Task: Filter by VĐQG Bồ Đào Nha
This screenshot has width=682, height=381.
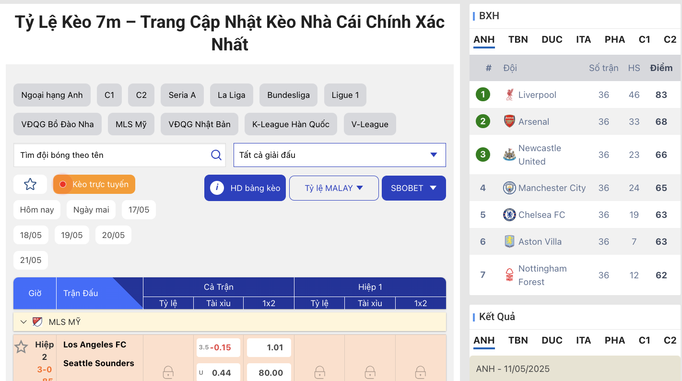Action: point(58,124)
